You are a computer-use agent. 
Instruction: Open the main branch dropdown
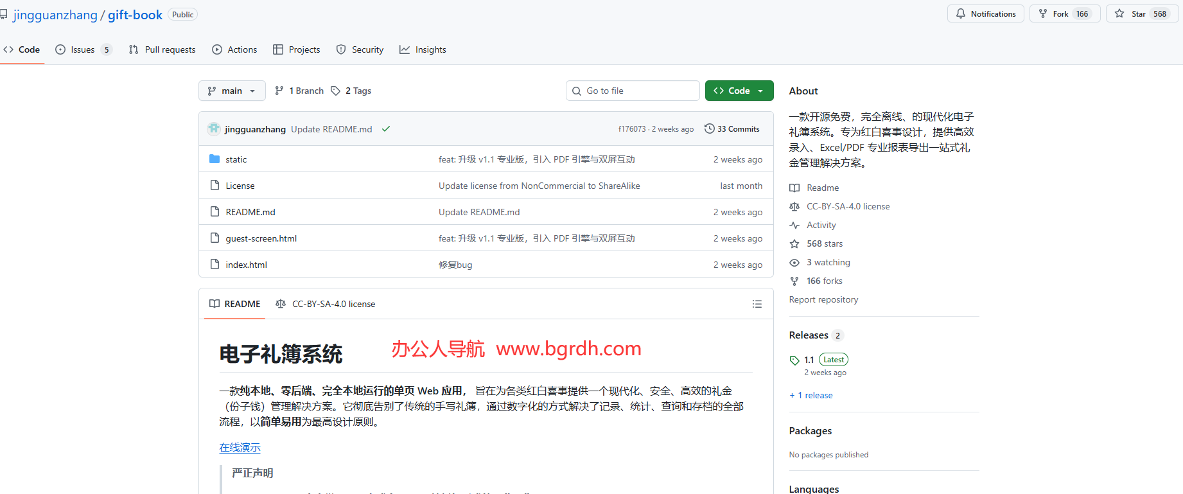[x=231, y=91]
